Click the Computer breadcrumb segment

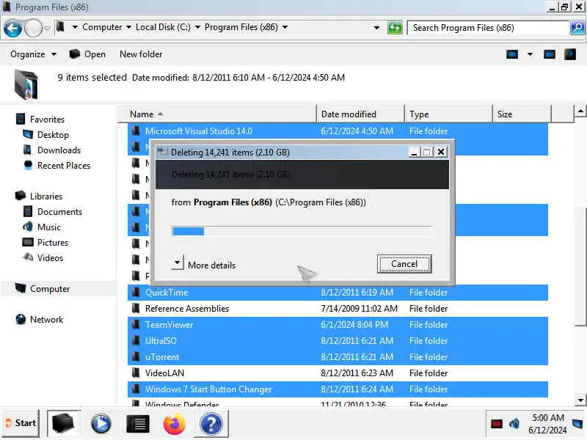(102, 27)
